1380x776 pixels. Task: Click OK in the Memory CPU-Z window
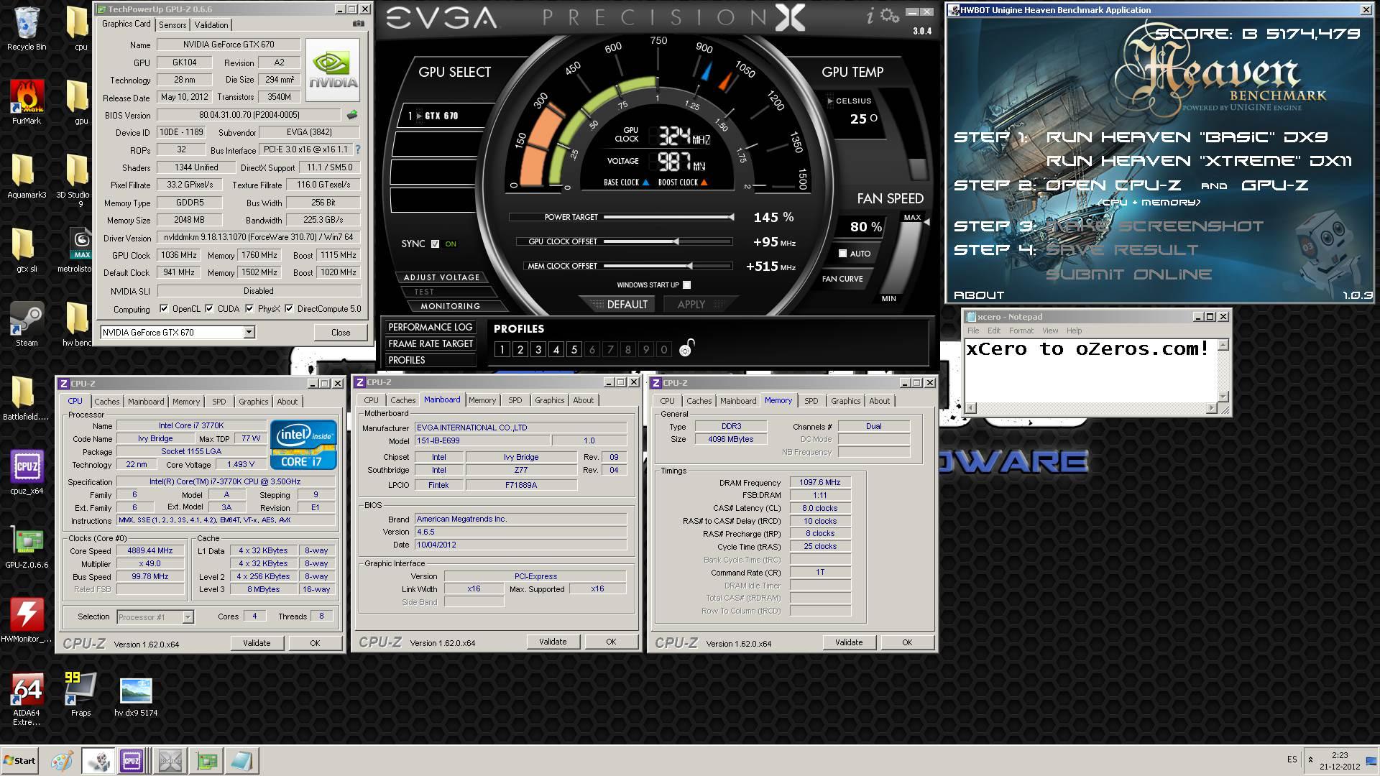[907, 642]
